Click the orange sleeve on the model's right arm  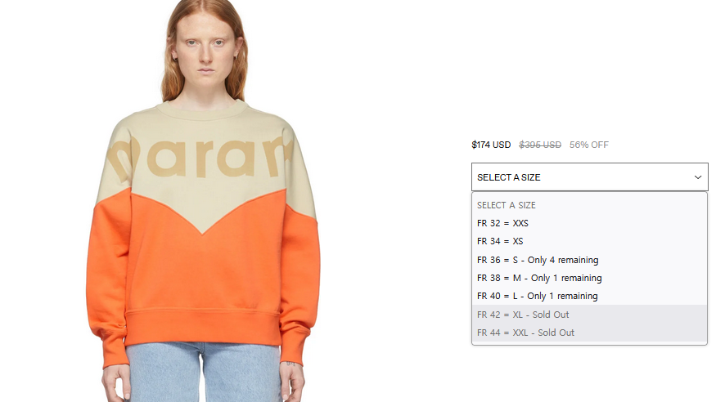pos(106,283)
